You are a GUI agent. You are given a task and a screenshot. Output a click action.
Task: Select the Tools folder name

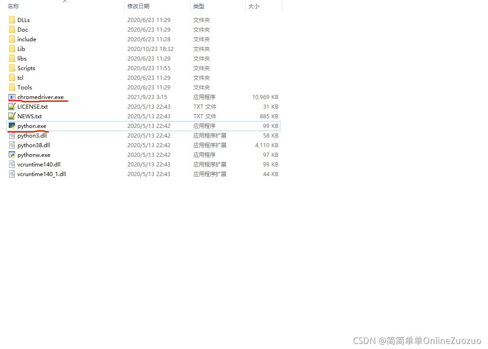25,88
